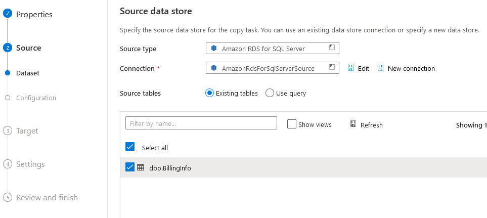The height and width of the screenshot is (218, 487).
Task: Select the Use query radio button
Action: click(270, 93)
